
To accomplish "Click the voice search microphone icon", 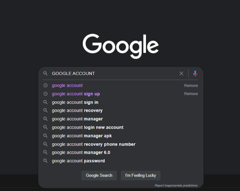I will 195,73.
